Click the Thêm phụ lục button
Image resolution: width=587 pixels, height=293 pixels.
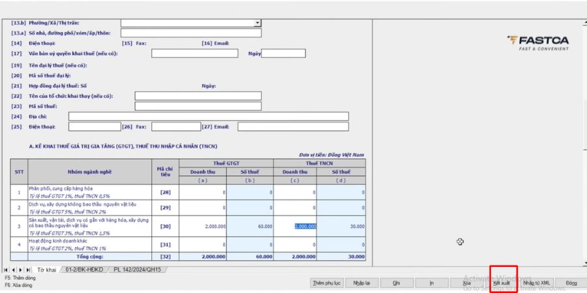[327, 283]
